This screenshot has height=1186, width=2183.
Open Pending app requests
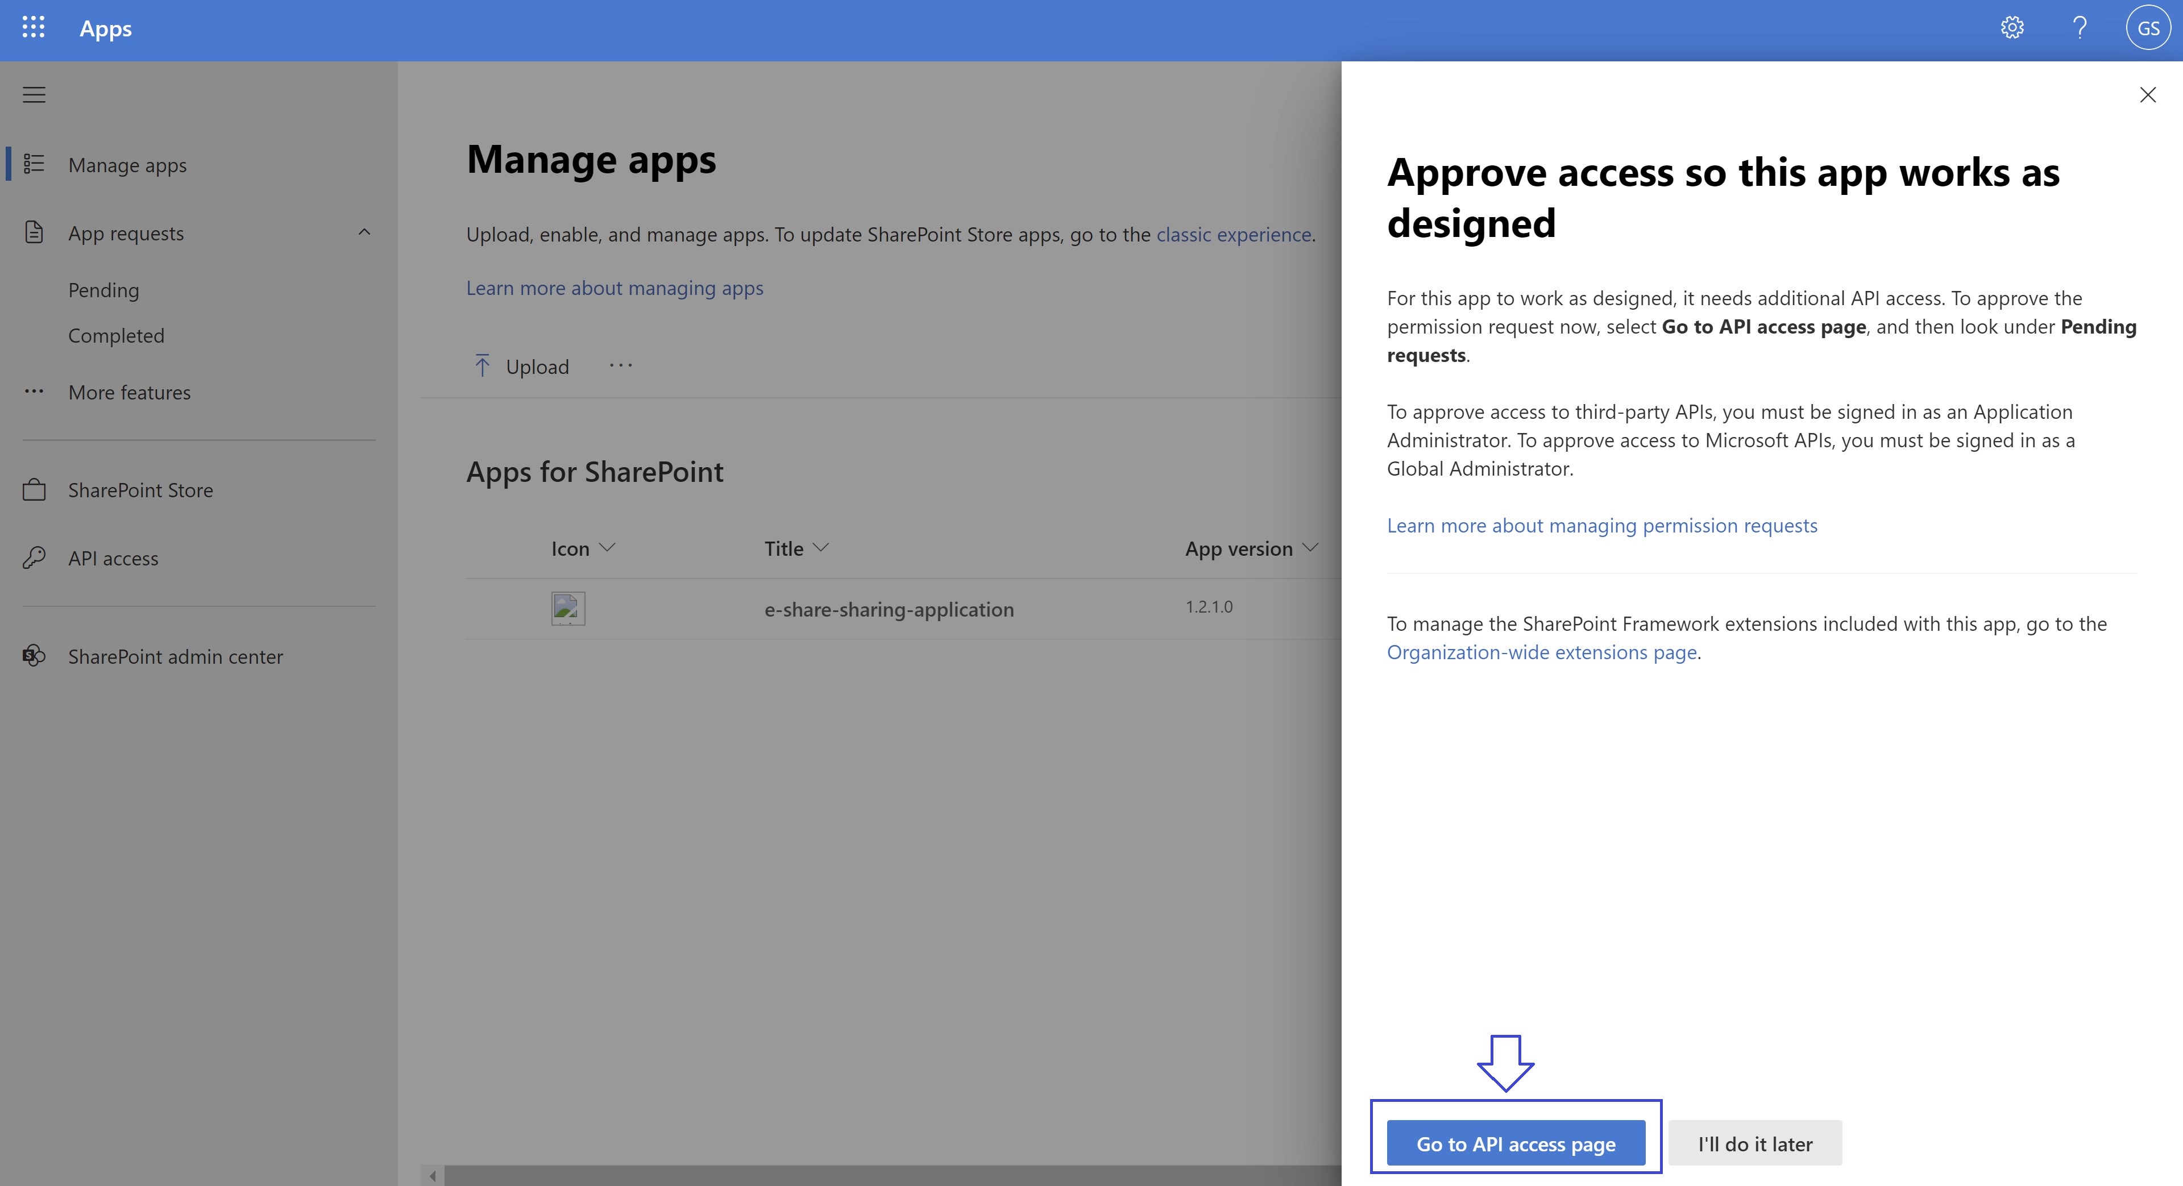103,290
